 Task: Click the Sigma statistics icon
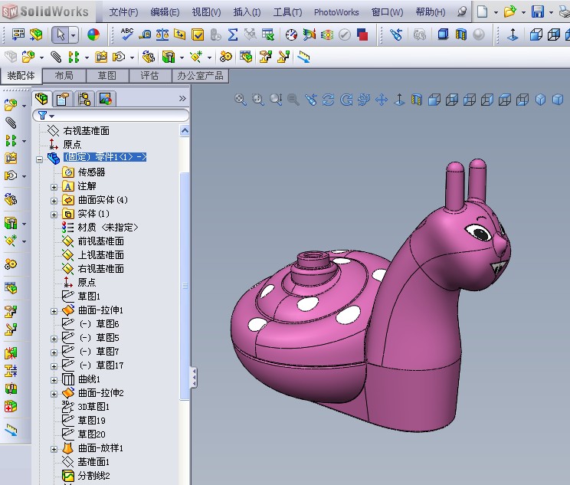[x=233, y=34]
